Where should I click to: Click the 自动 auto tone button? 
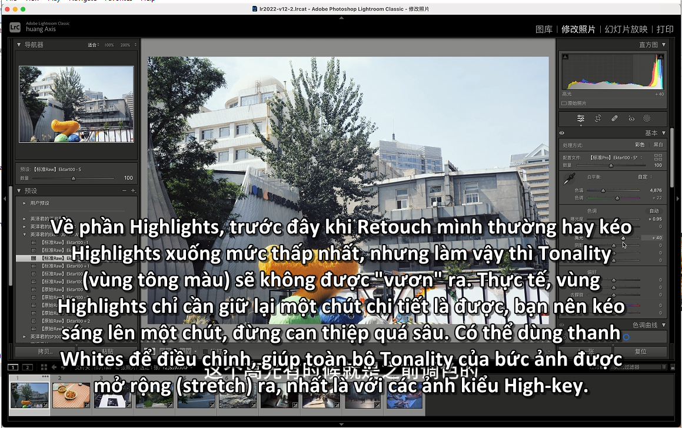[654, 210]
